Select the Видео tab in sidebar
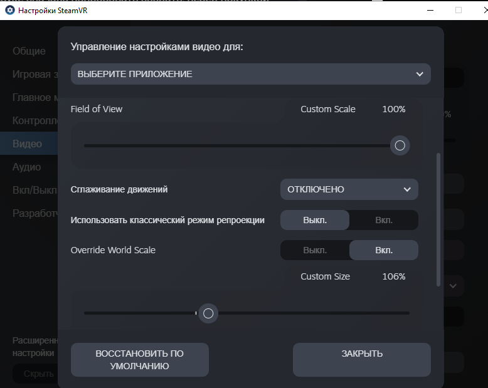This screenshot has height=388, width=488. pos(28,144)
